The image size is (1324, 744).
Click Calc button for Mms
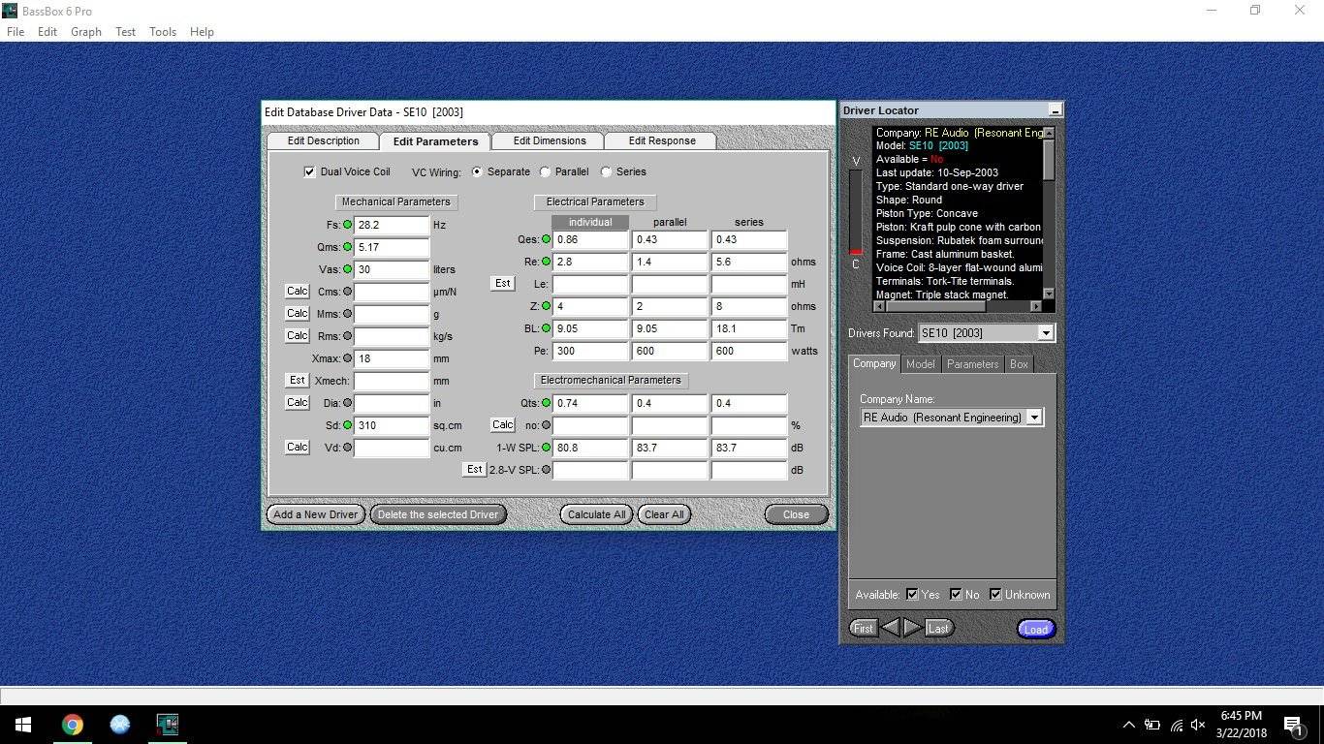click(297, 314)
